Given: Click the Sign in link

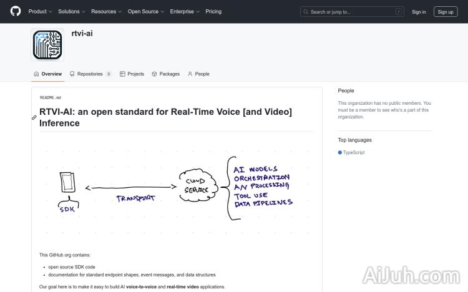Looking at the screenshot, I should (419, 11).
